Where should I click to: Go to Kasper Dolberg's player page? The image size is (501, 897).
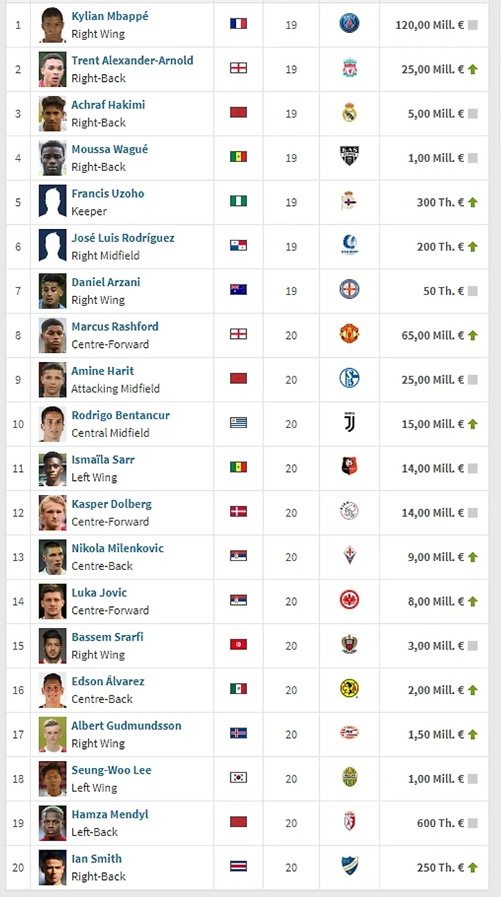(x=112, y=504)
